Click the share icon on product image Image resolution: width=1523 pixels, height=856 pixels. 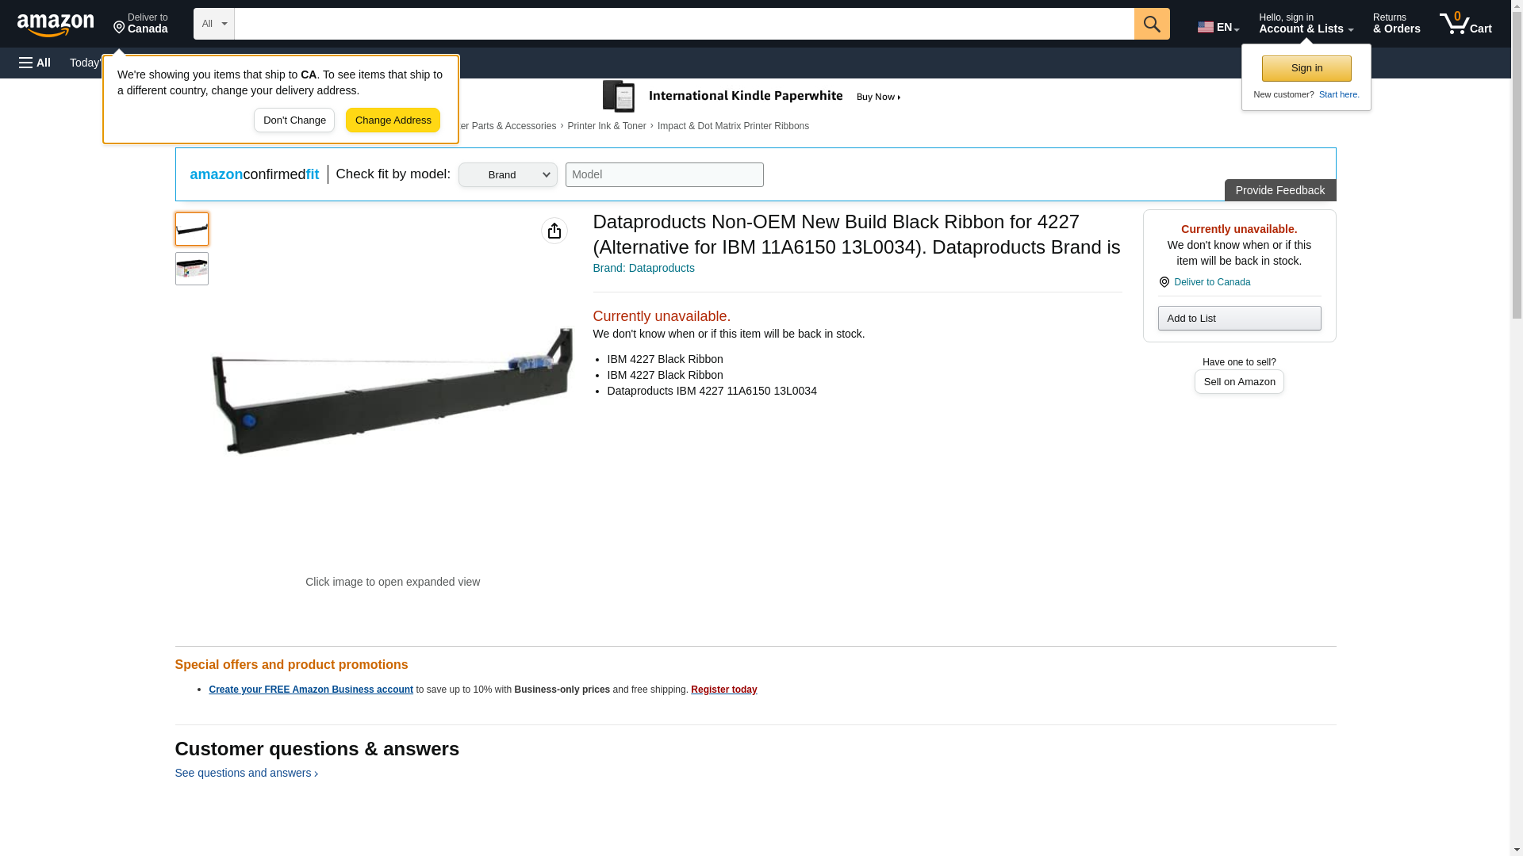click(x=554, y=231)
